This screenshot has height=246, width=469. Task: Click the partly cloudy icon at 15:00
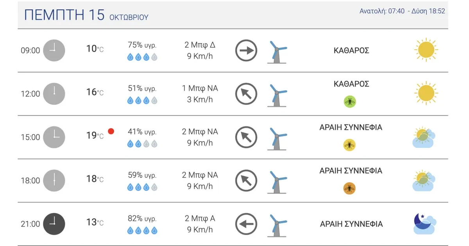click(x=424, y=137)
